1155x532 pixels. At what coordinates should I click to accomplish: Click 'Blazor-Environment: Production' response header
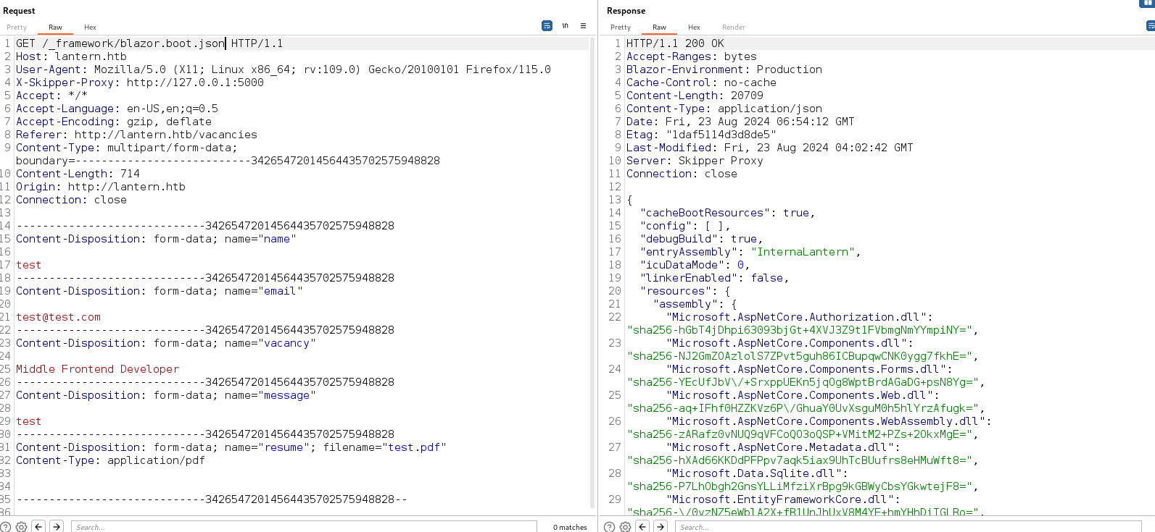pyautogui.click(x=724, y=69)
